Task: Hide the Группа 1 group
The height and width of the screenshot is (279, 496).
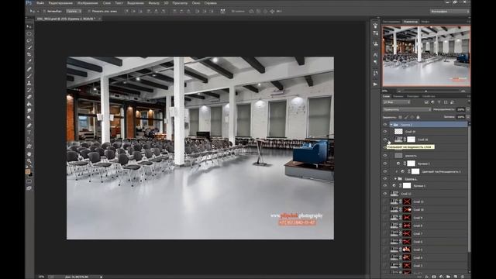Action: [x=385, y=179]
